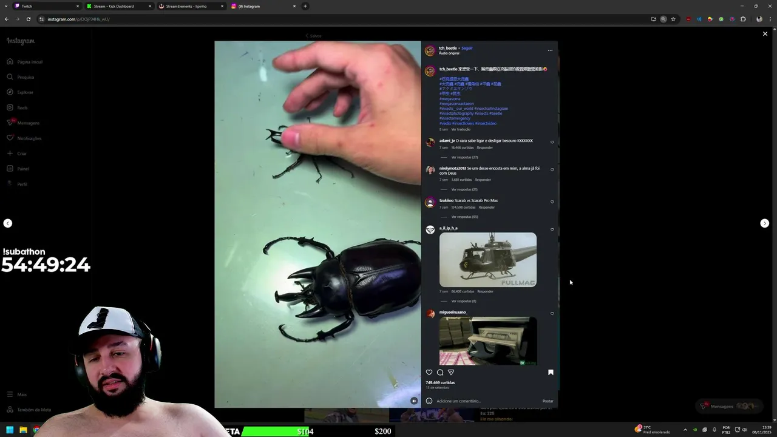Screen dimensions: 777x437
Task: Click the Postar button
Action: (548, 401)
